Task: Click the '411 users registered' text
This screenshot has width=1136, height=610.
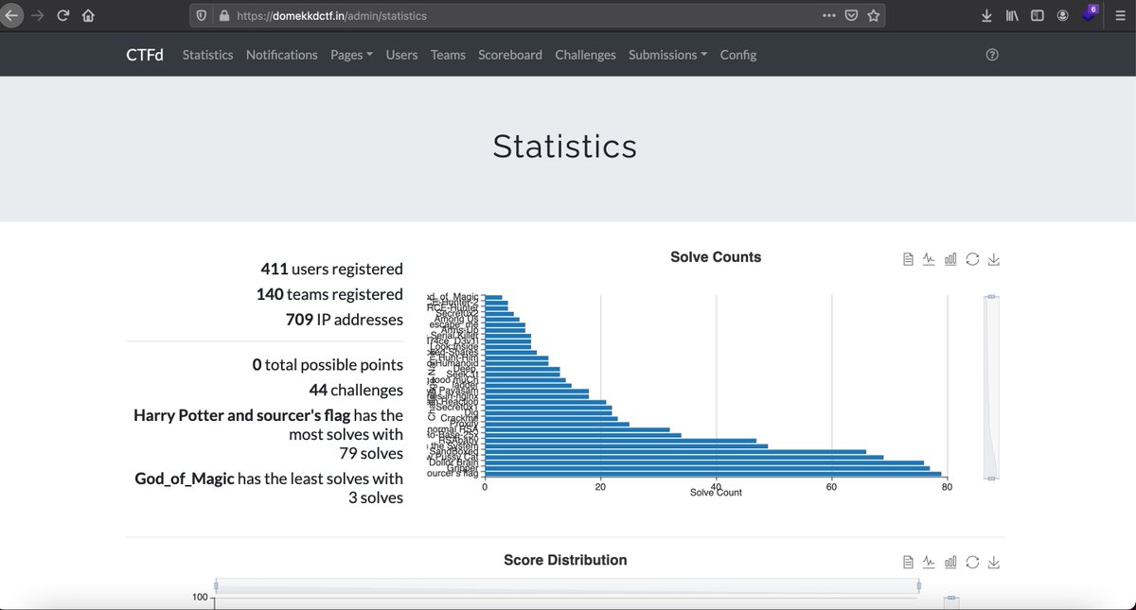Action: tap(331, 270)
